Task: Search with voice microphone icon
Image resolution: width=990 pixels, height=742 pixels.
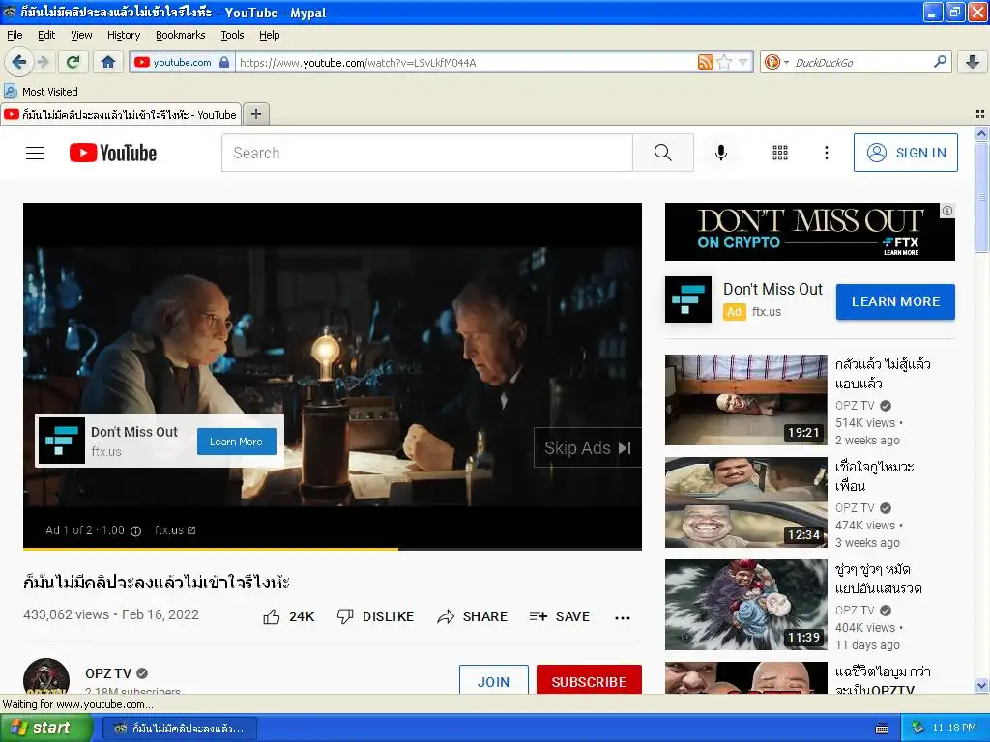Action: click(721, 153)
